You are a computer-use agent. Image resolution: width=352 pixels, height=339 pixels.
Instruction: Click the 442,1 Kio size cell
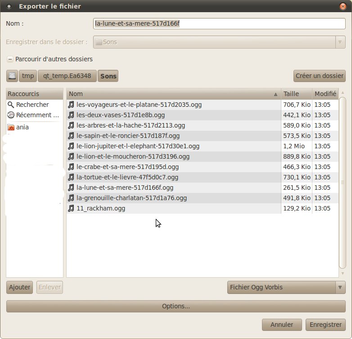click(297, 115)
